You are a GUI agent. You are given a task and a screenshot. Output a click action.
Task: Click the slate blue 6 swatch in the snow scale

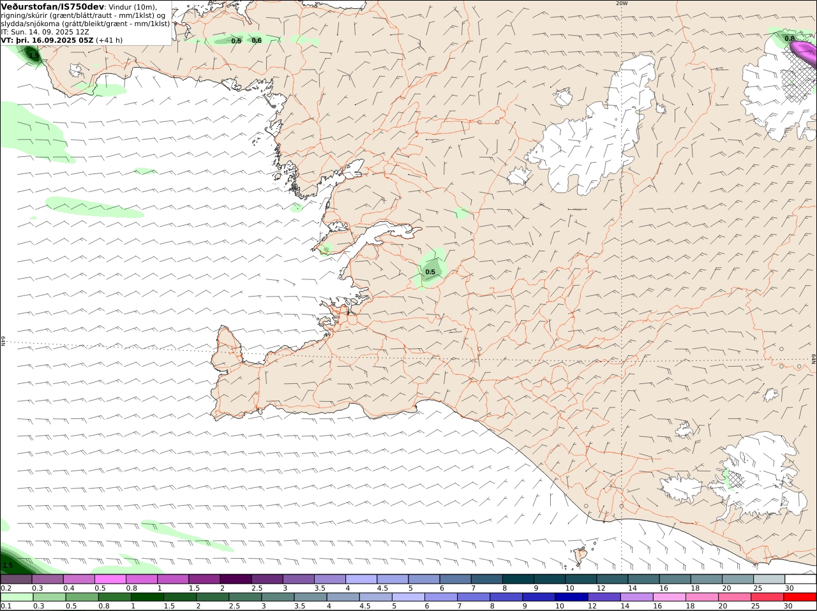pos(455,578)
